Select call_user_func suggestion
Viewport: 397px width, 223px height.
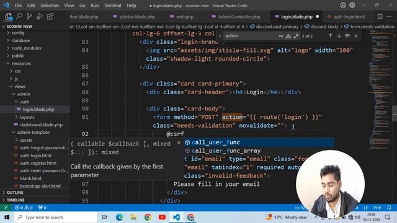[259, 142]
